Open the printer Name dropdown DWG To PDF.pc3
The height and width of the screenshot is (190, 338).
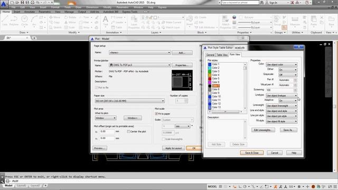[x=140, y=65]
